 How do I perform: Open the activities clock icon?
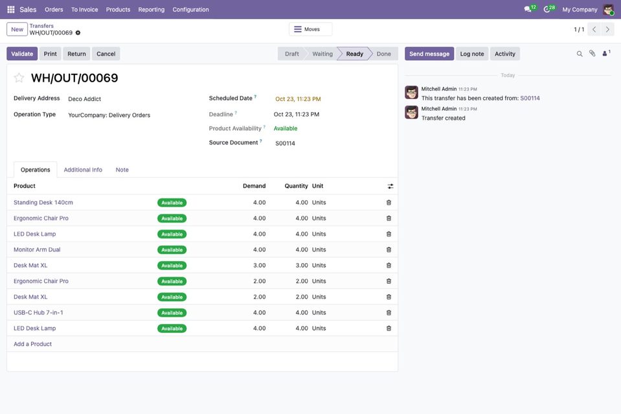click(549, 8)
